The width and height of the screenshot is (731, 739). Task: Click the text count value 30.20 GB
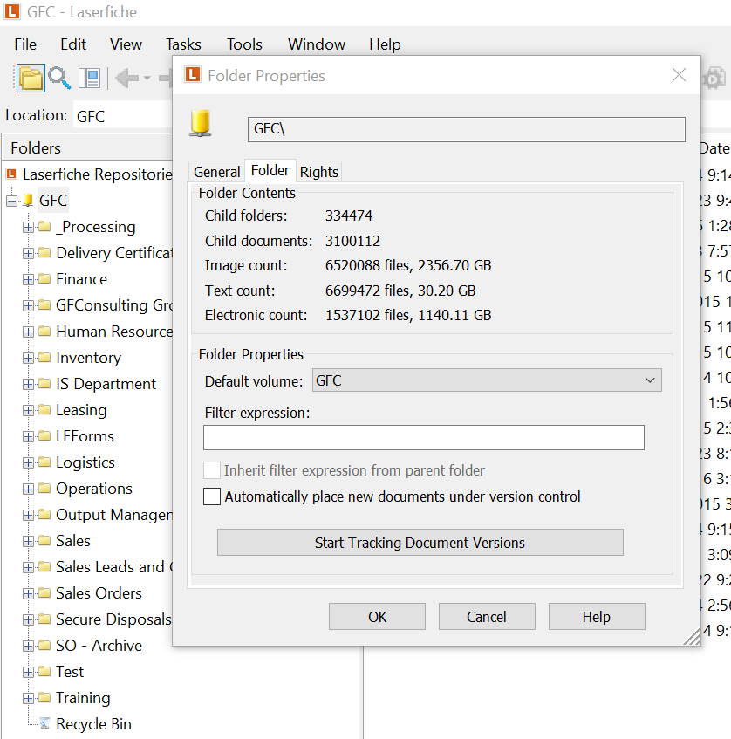tap(447, 291)
